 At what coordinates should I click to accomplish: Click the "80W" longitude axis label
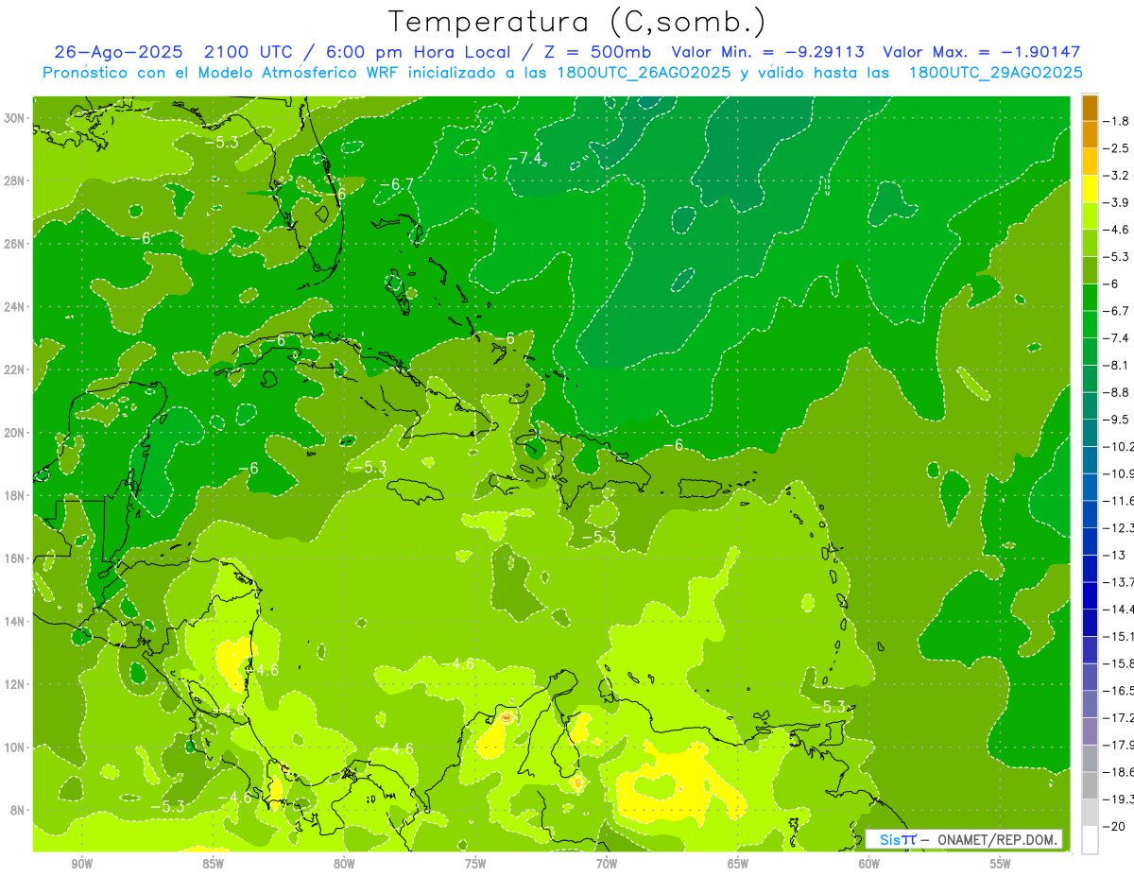344,863
